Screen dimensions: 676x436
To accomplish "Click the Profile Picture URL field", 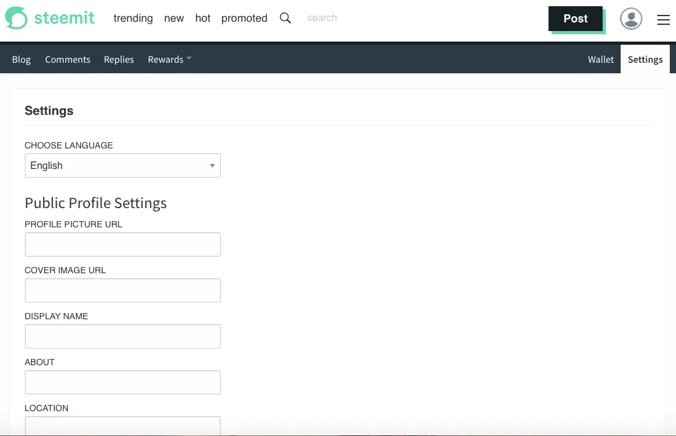I will point(123,245).
